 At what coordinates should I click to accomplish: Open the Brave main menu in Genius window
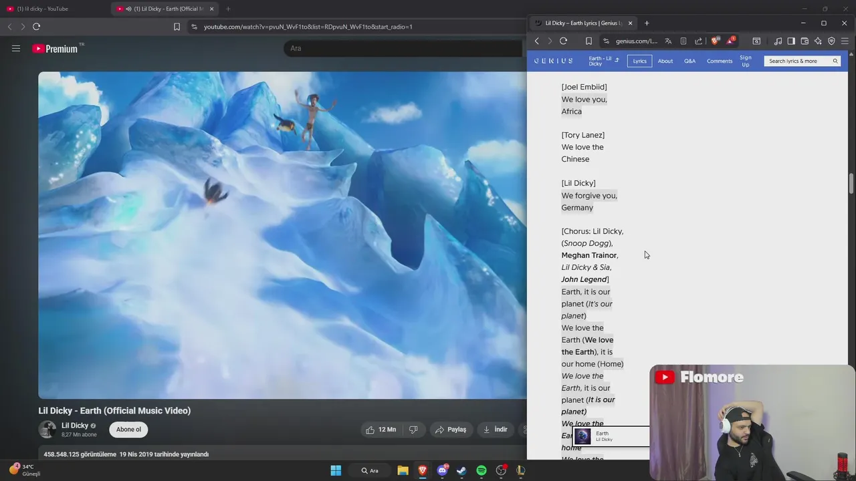(845, 41)
